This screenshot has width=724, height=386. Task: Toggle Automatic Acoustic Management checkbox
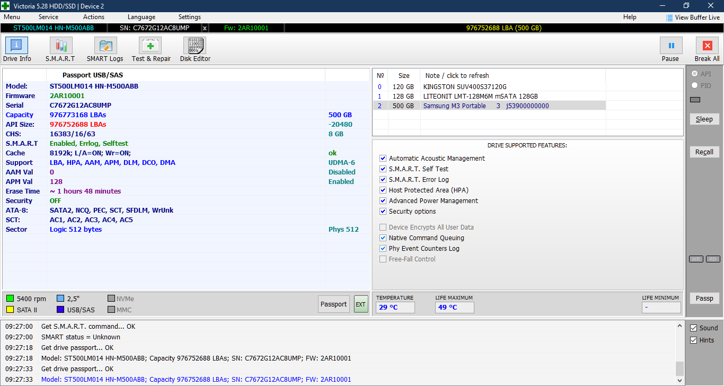tap(383, 159)
